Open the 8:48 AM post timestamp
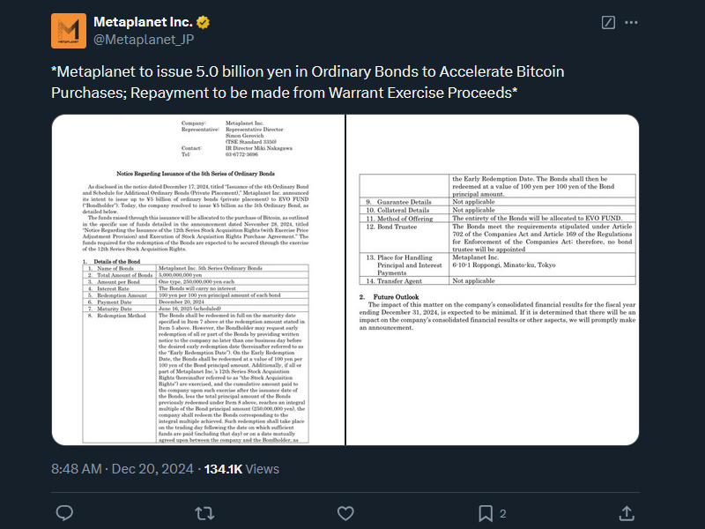The width and height of the screenshot is (705, 529). coord(78,469)
